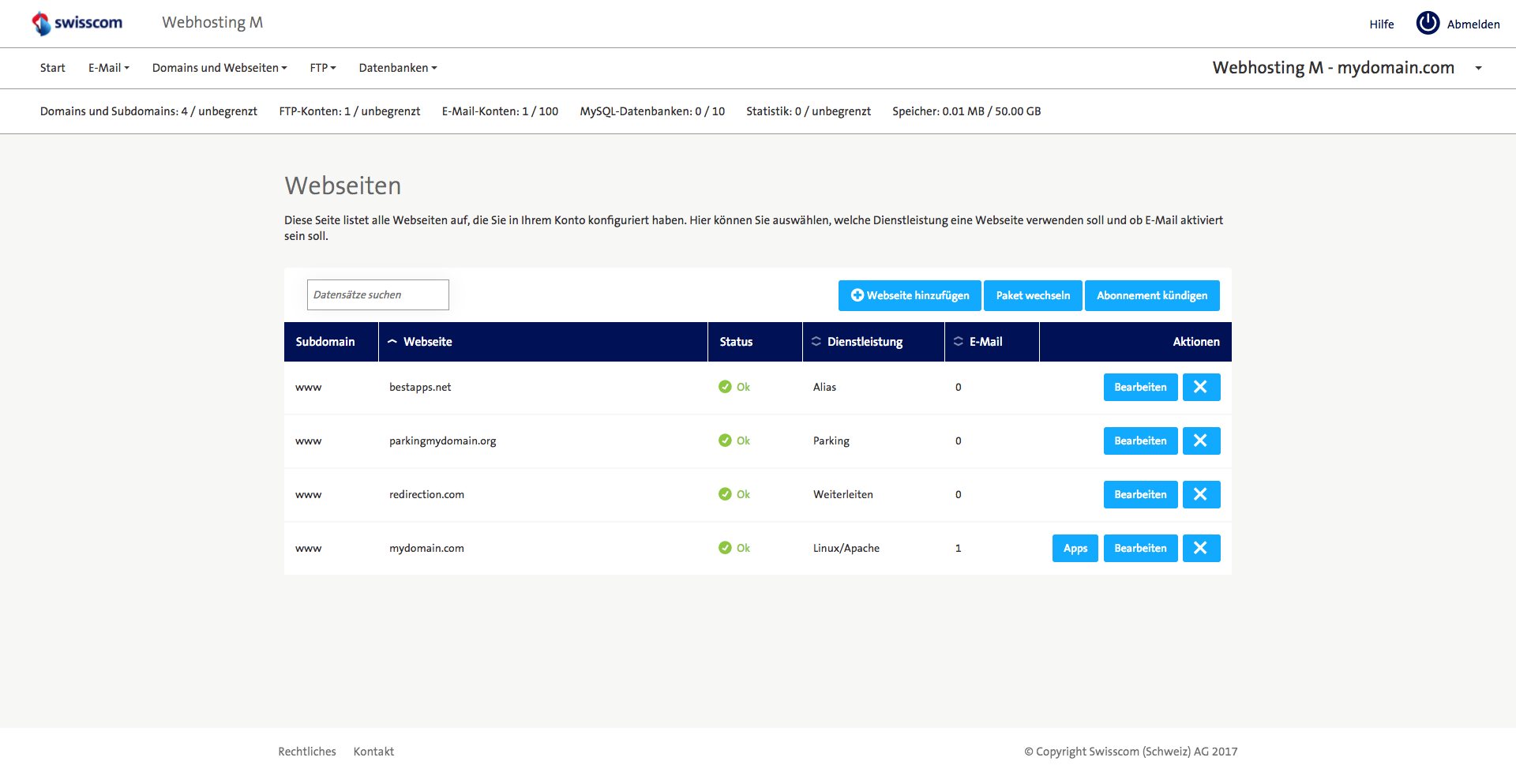Click the Linux/Apache service cell

(846, 548)
